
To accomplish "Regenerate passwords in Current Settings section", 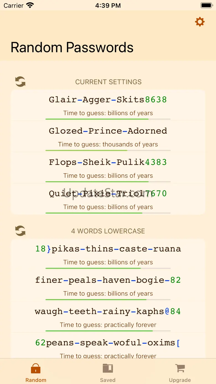I will [20, 82].
